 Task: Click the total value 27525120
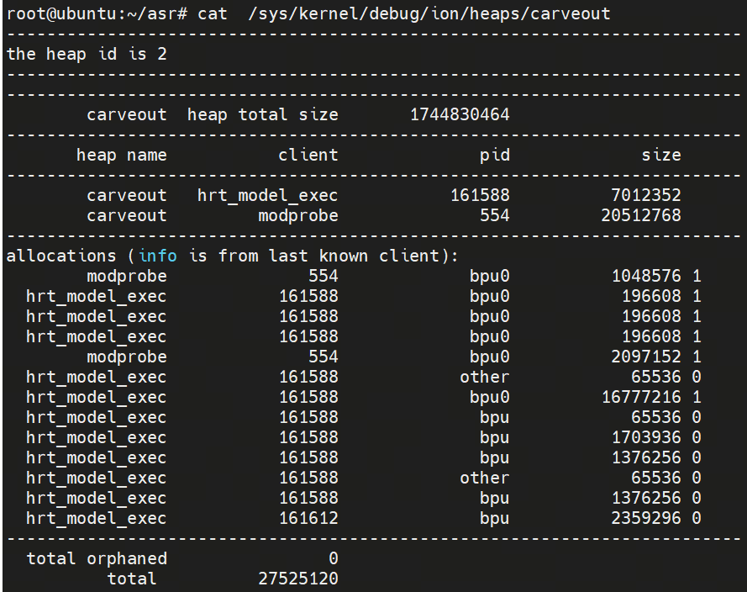298,579
